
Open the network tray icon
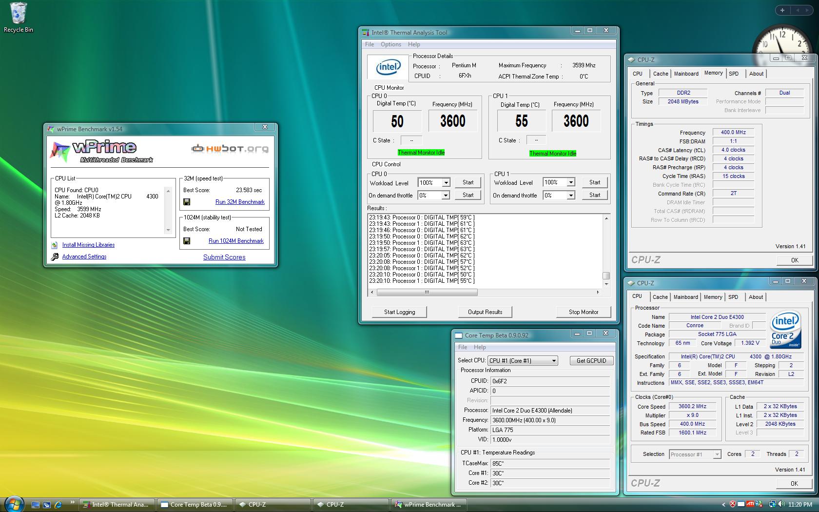[773, 504]
